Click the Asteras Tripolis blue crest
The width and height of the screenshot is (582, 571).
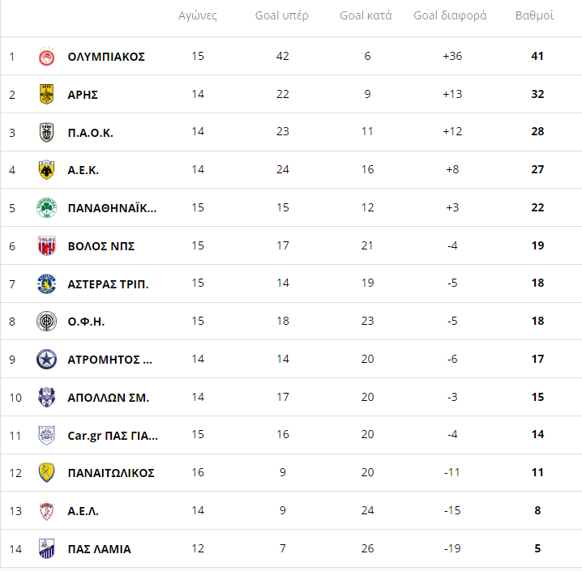coord(46,283)
